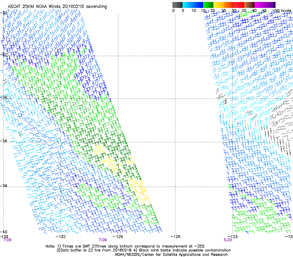Click the -38 latitude axis label
The height and width of the screenshot is (257, 293).
(x=4, y=186)
